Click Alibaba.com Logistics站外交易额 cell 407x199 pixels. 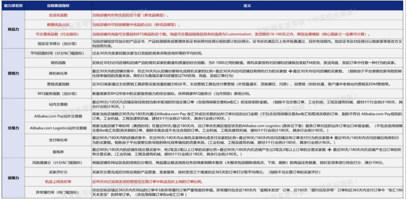click(58, 128)
